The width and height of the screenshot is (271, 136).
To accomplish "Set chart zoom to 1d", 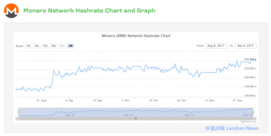I will (28, 46).
